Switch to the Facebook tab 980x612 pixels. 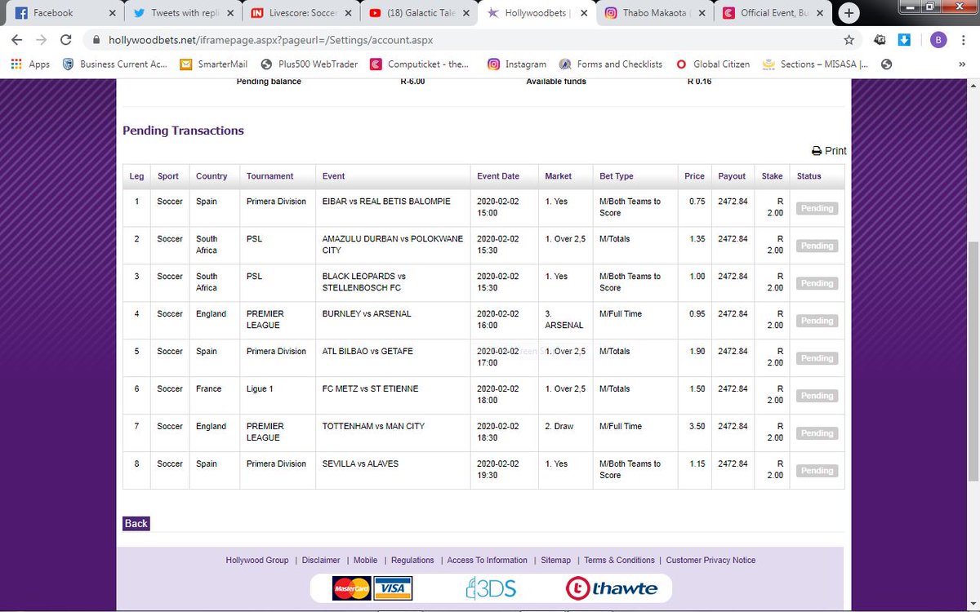tap(61, 13)
